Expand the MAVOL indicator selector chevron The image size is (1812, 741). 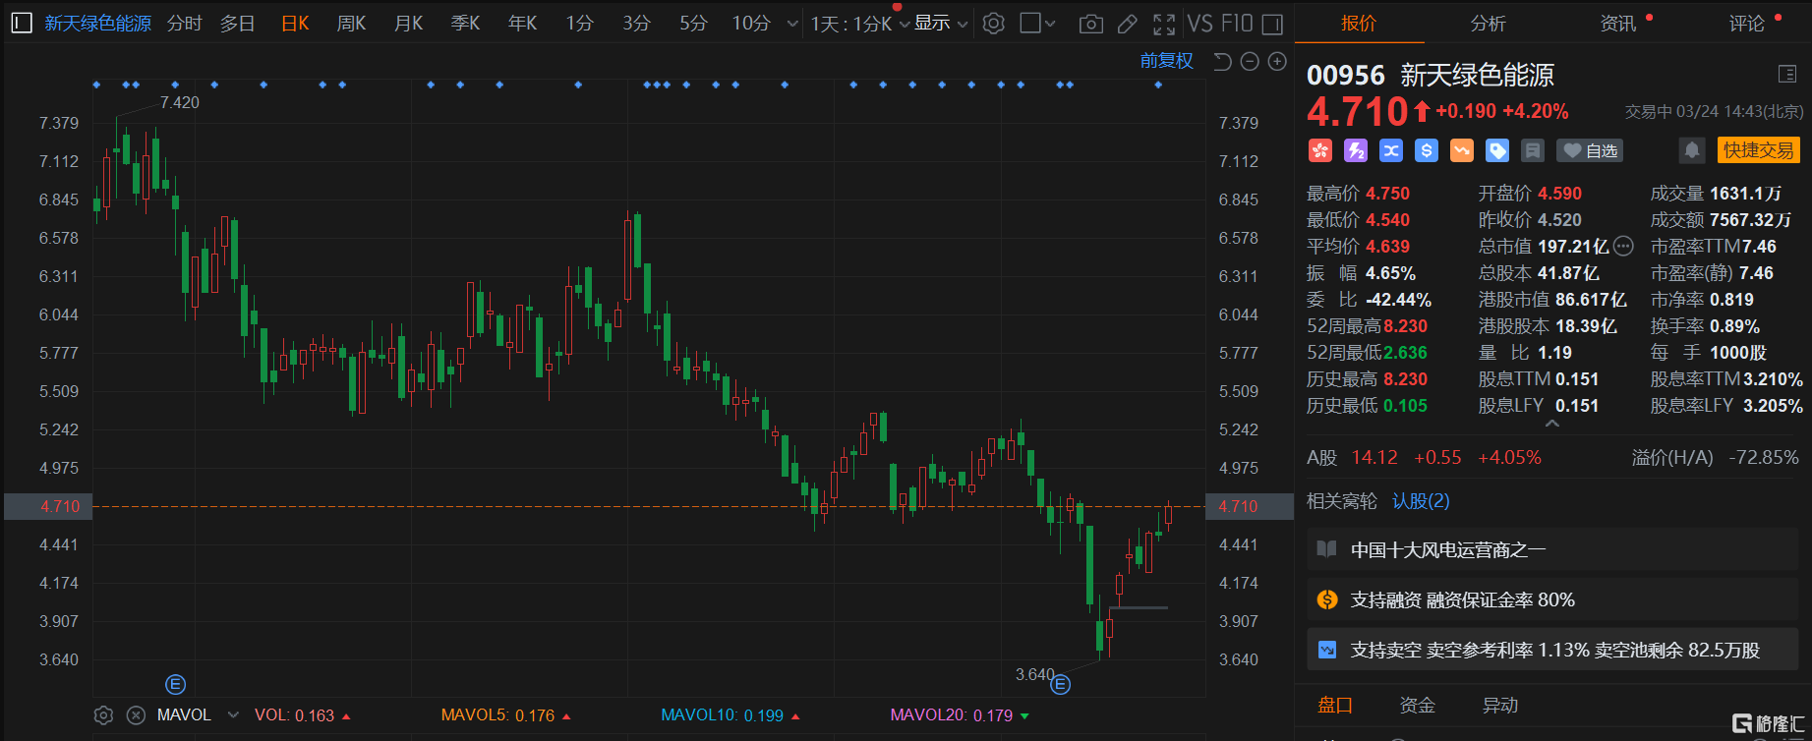pyautogui.click(x=233, y=715)
